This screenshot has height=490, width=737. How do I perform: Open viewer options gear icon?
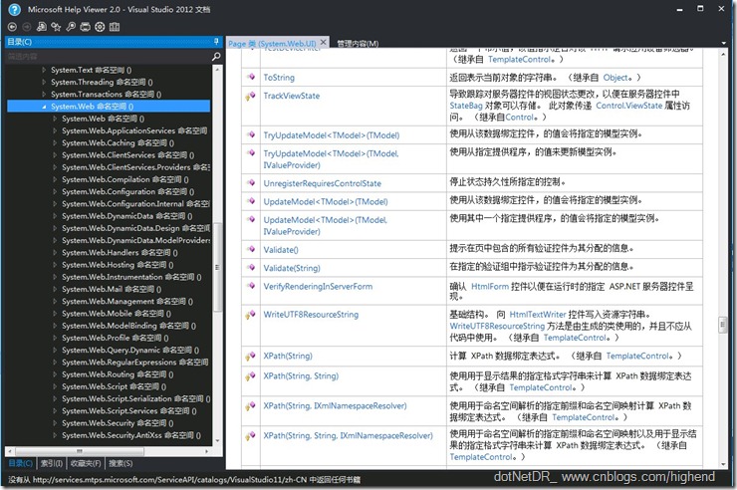(x=100, y=27)
